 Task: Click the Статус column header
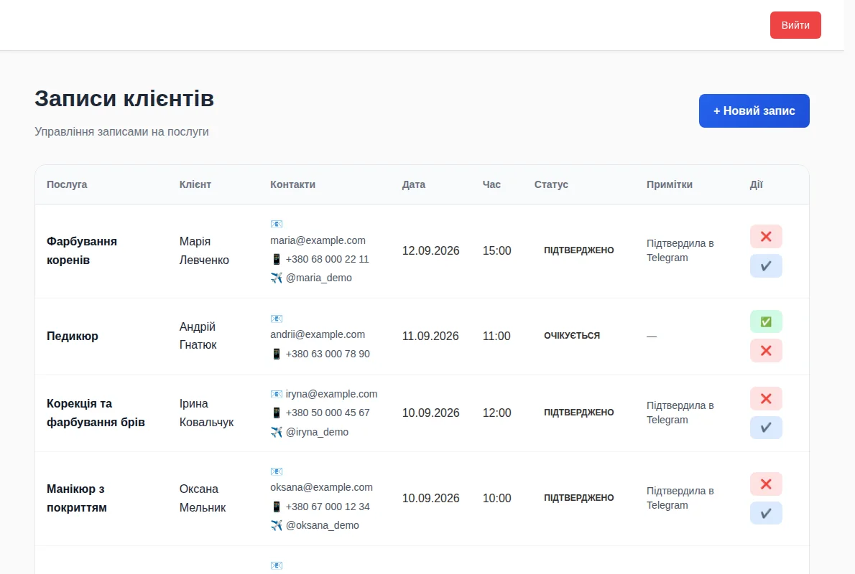(x=551, y=184)
